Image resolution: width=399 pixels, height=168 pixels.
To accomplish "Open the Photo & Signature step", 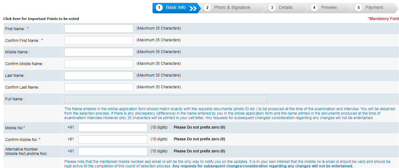I will pyautogui.click(x=232, y=8).
